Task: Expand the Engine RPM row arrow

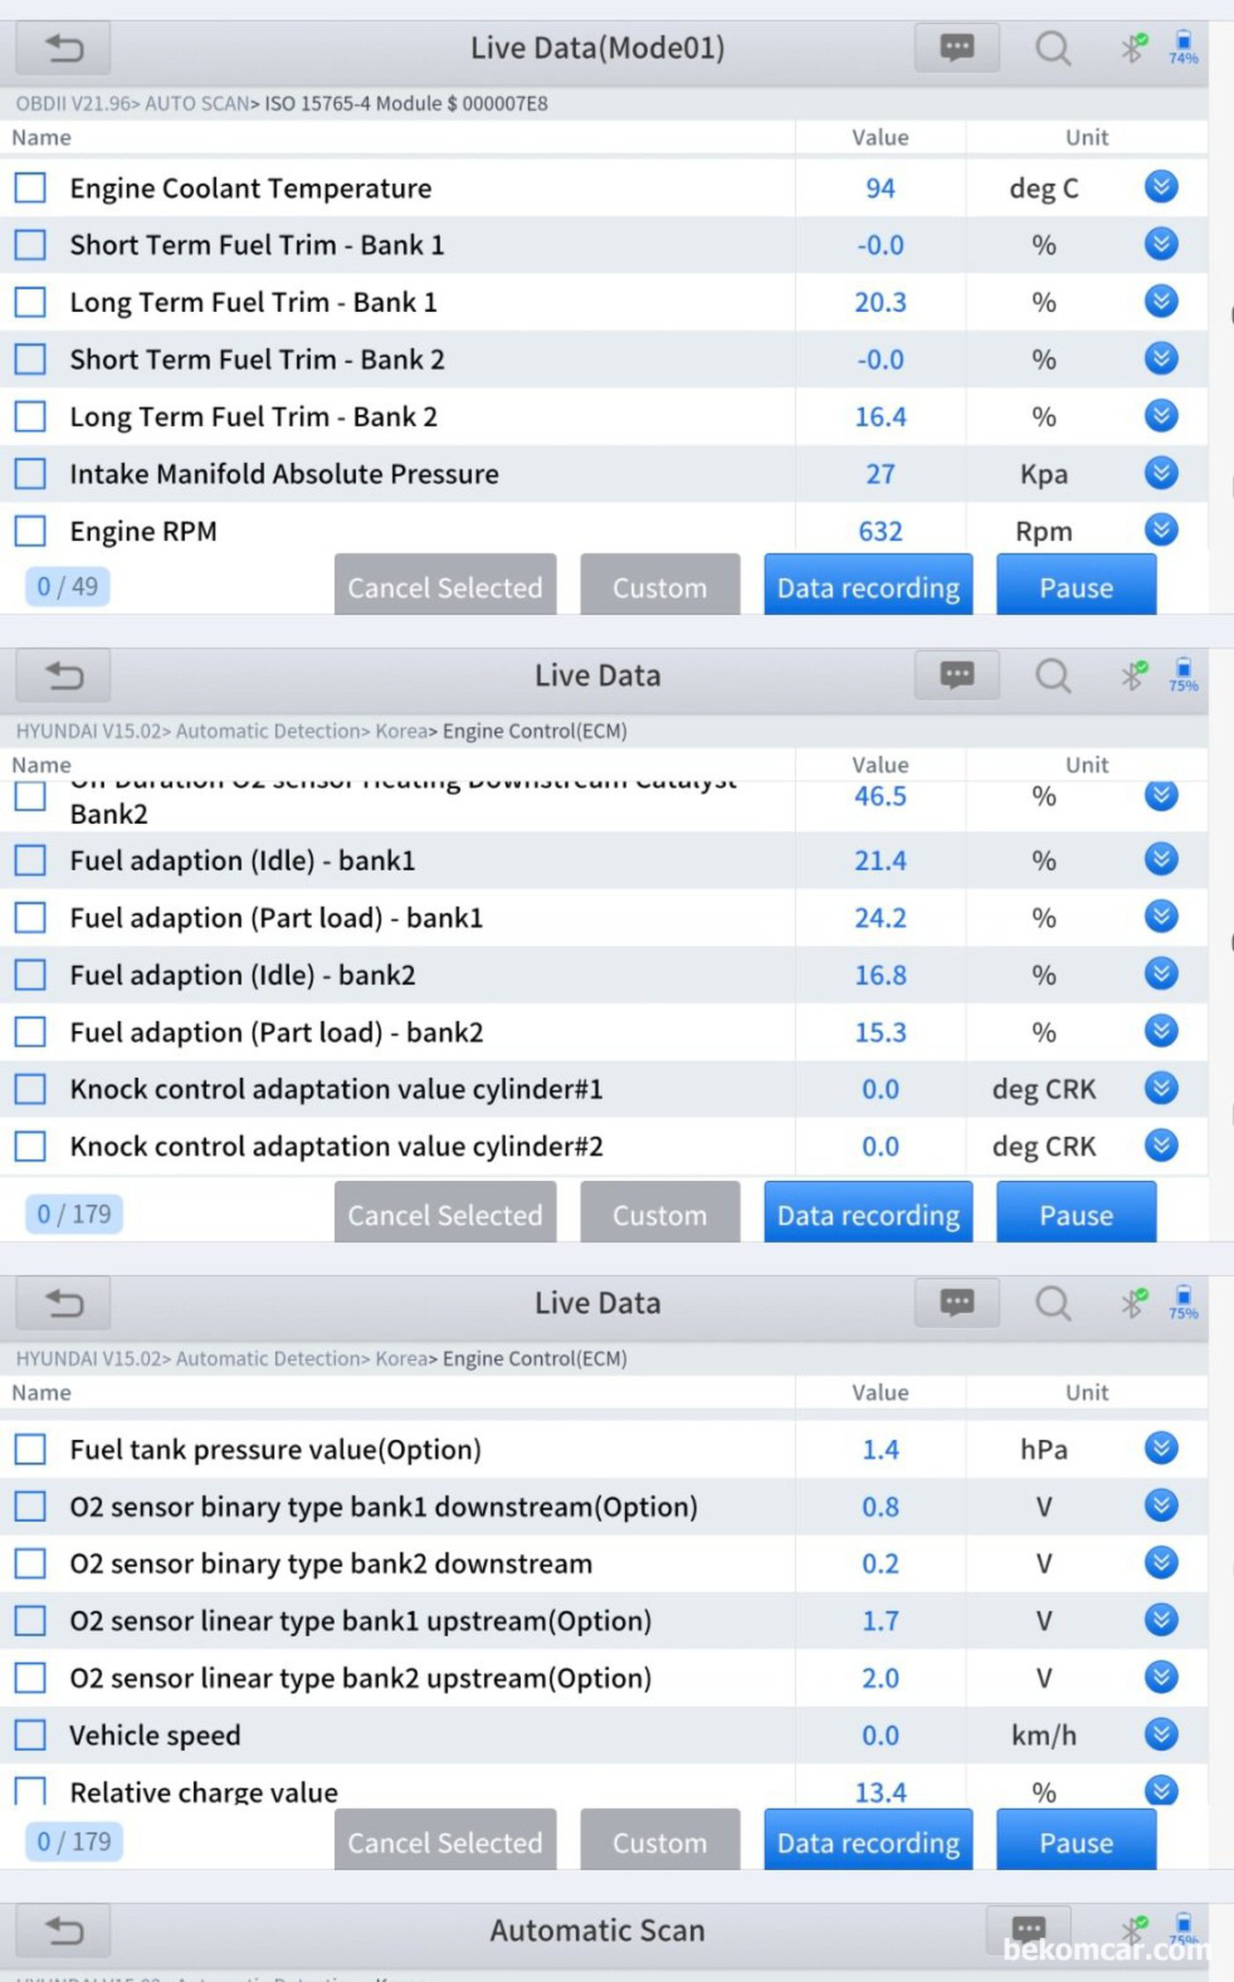Action: click(1161, 530)
